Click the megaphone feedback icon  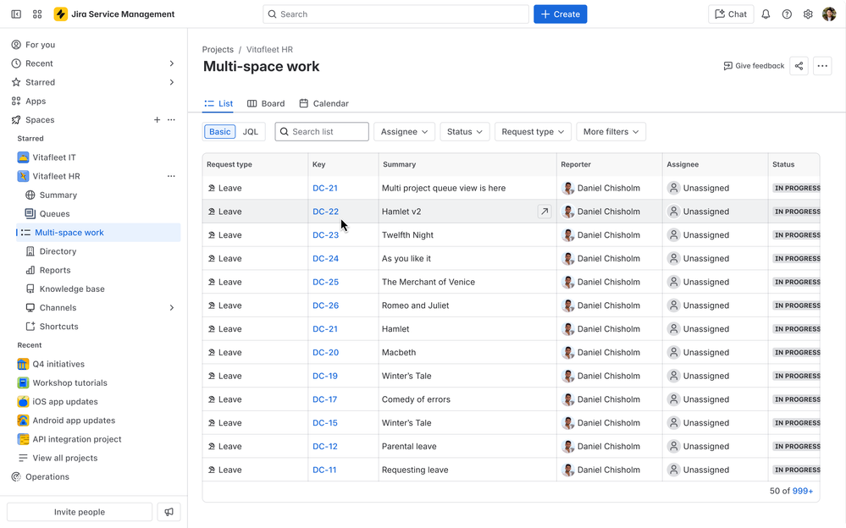pyautogui.click(x=169, y=512)
